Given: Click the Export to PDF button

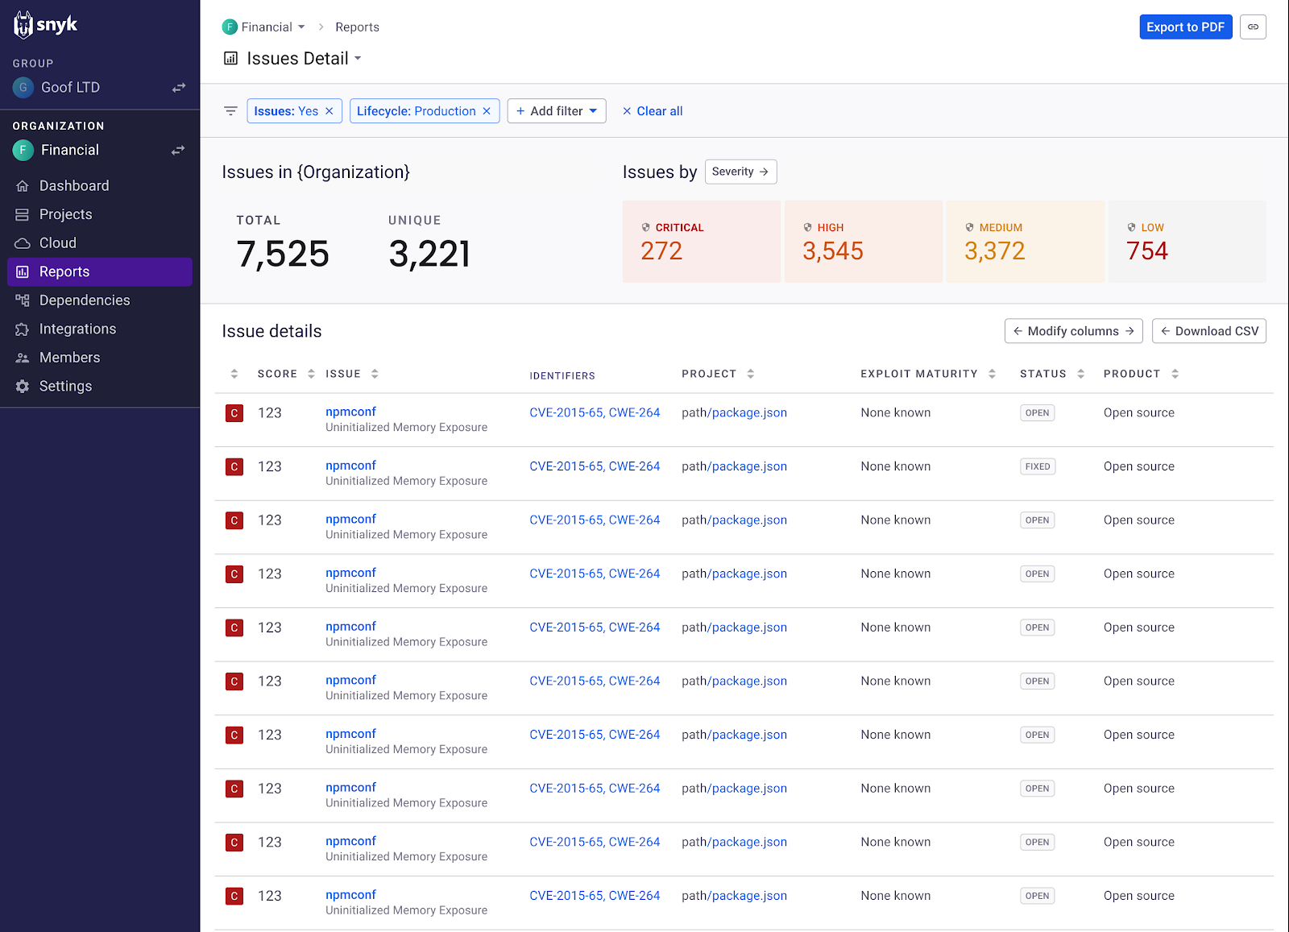Looking at the screenshot, I should (1185, 27).
